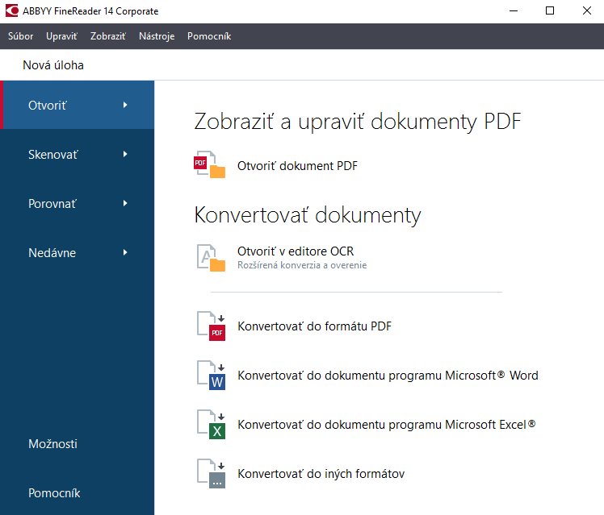
Task: Click the other formats conversion icon
Action: pos(211,473)
